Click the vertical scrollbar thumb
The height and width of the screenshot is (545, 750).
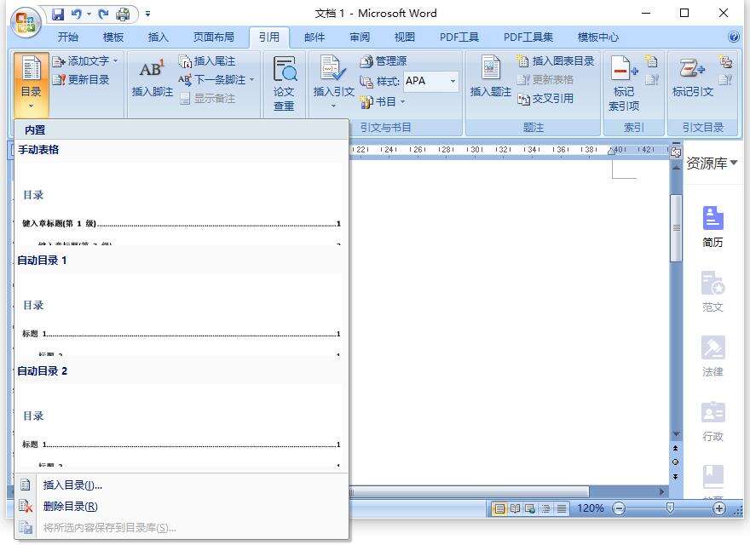[676, 228]
